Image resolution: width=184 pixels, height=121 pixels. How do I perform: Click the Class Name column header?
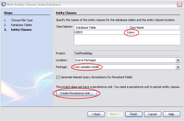pos(154,28)
